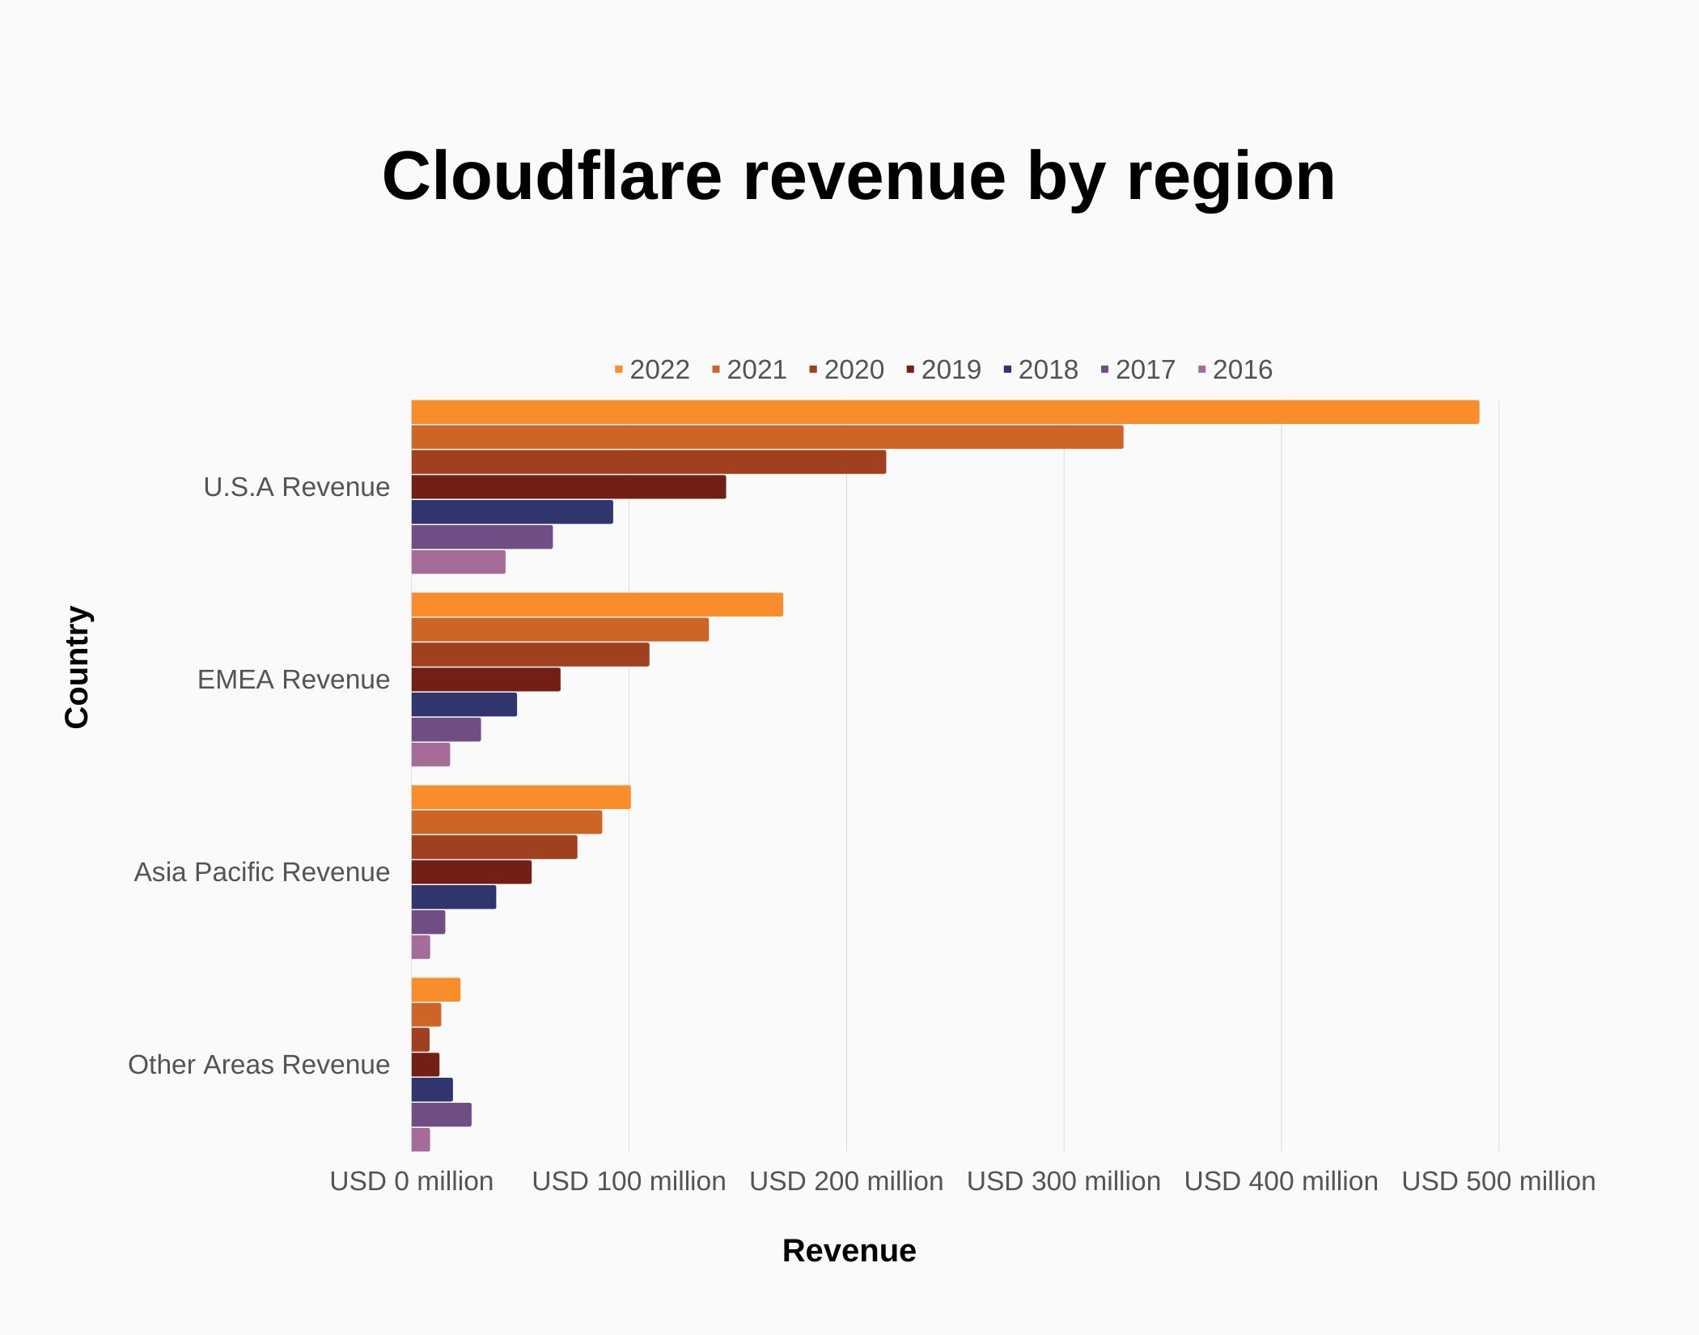Select the U.S.A Revenue 2022 bar
1699x1335 pixels.
point(944,412)
